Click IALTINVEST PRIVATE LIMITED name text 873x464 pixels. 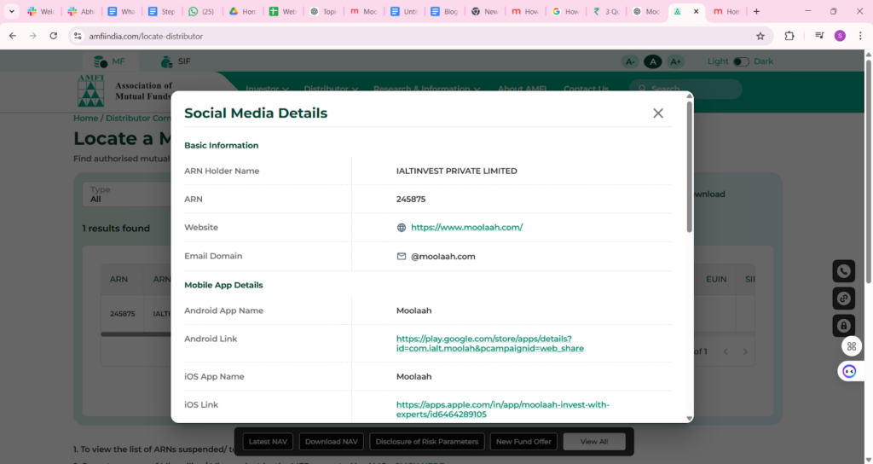tap(457, 171)
